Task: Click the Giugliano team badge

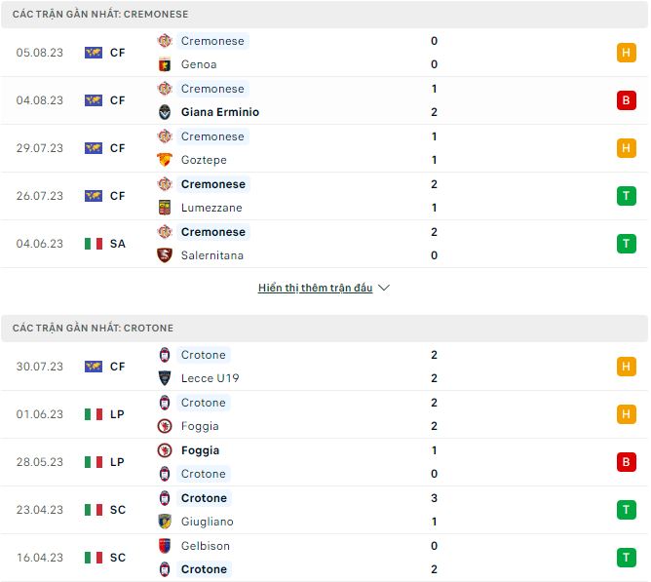Action: pyautogui.click(x=165, y=522)
